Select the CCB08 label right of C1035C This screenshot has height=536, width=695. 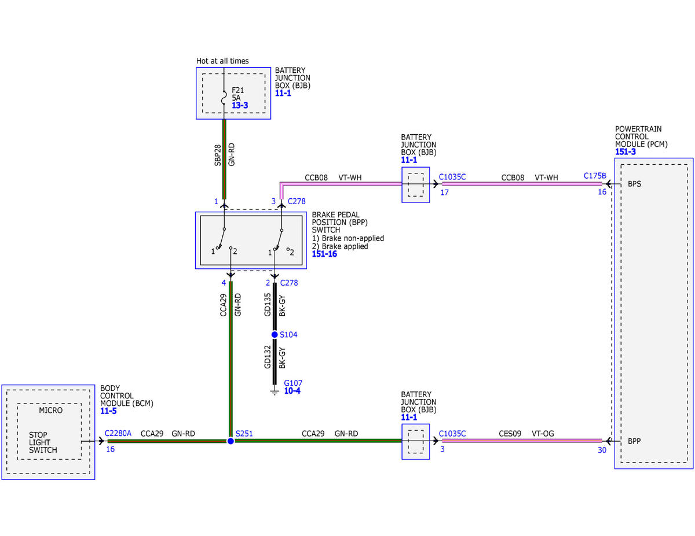[513, 178]
